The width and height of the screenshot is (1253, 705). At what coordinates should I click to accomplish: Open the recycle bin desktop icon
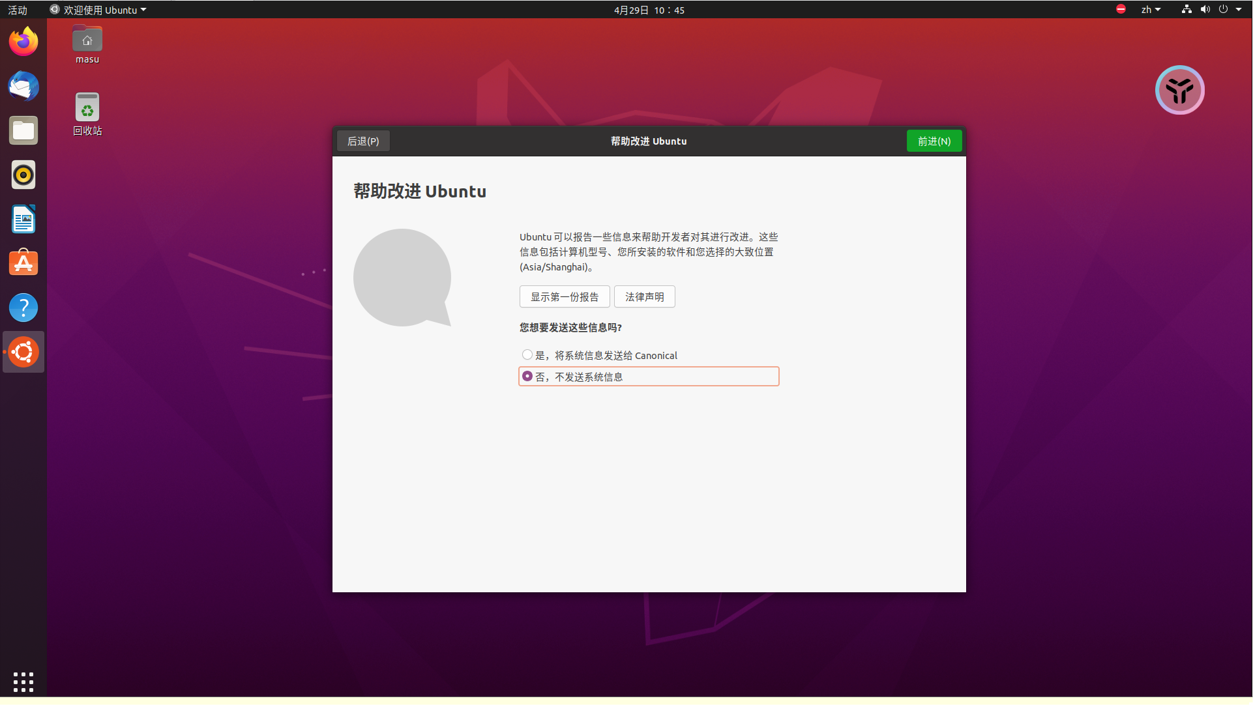click(x=87, y=108)
